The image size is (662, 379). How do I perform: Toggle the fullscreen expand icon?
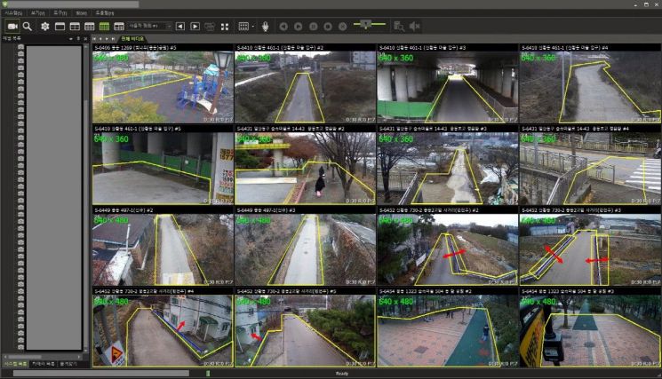224,27
